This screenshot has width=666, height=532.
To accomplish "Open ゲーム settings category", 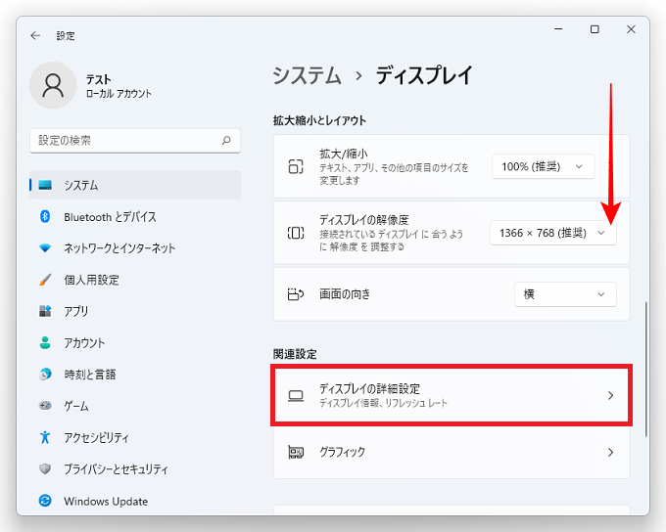I will point(135,406).
